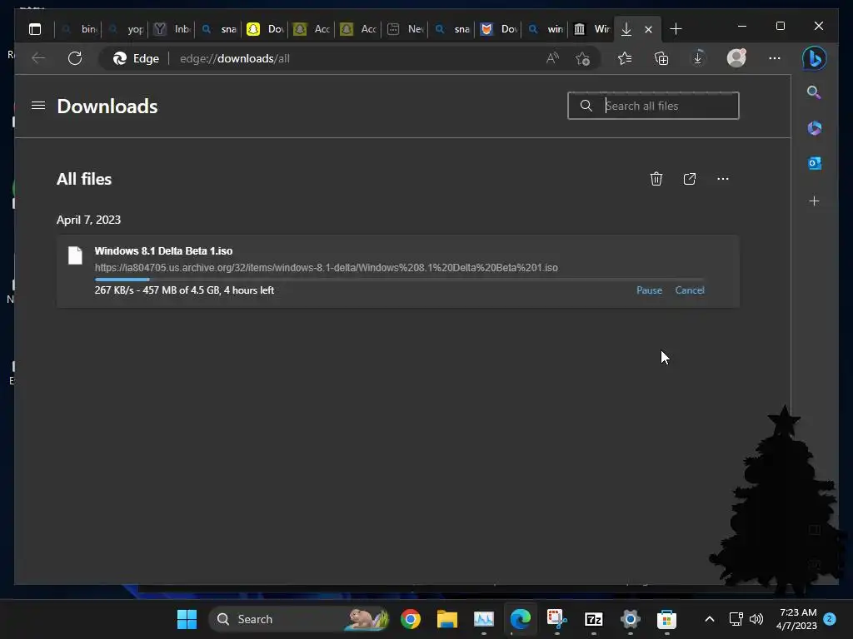The height and width of the screenshot is (639, 853).
Task: Open the Windows Start menu
Action: [187, 619]
